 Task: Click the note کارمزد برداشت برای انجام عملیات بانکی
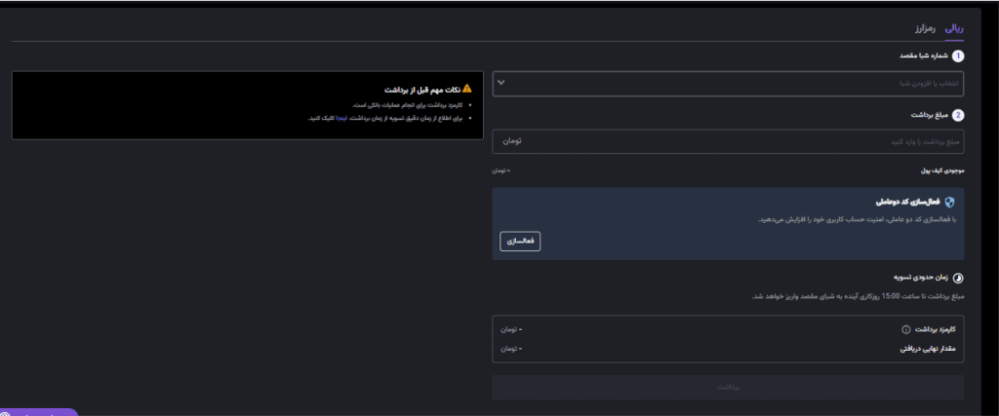(x=407, y=105)
